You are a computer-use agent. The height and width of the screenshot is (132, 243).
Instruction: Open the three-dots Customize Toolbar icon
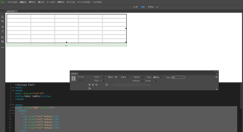coord(2,48)
